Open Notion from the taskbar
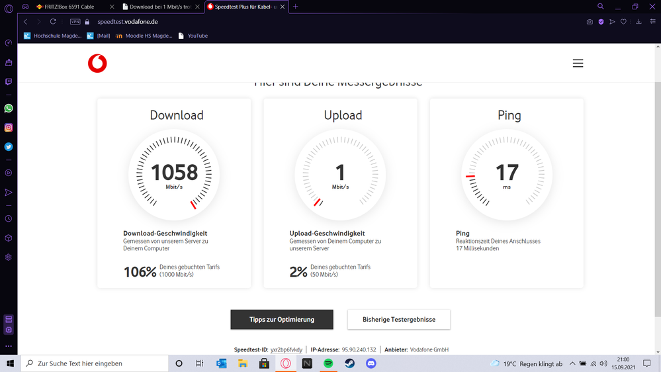Screen dimensions: 661x372 [x=307, y=363]
